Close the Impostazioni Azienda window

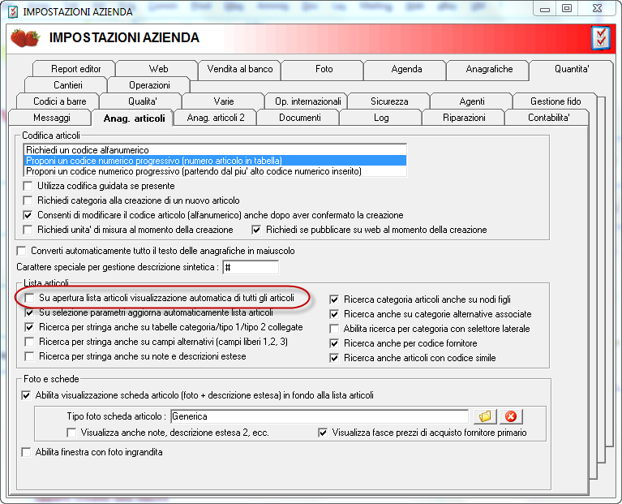point(598,9)
